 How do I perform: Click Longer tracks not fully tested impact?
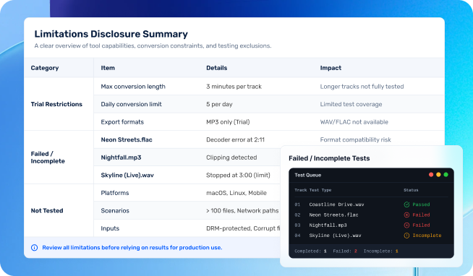(362, 87)
